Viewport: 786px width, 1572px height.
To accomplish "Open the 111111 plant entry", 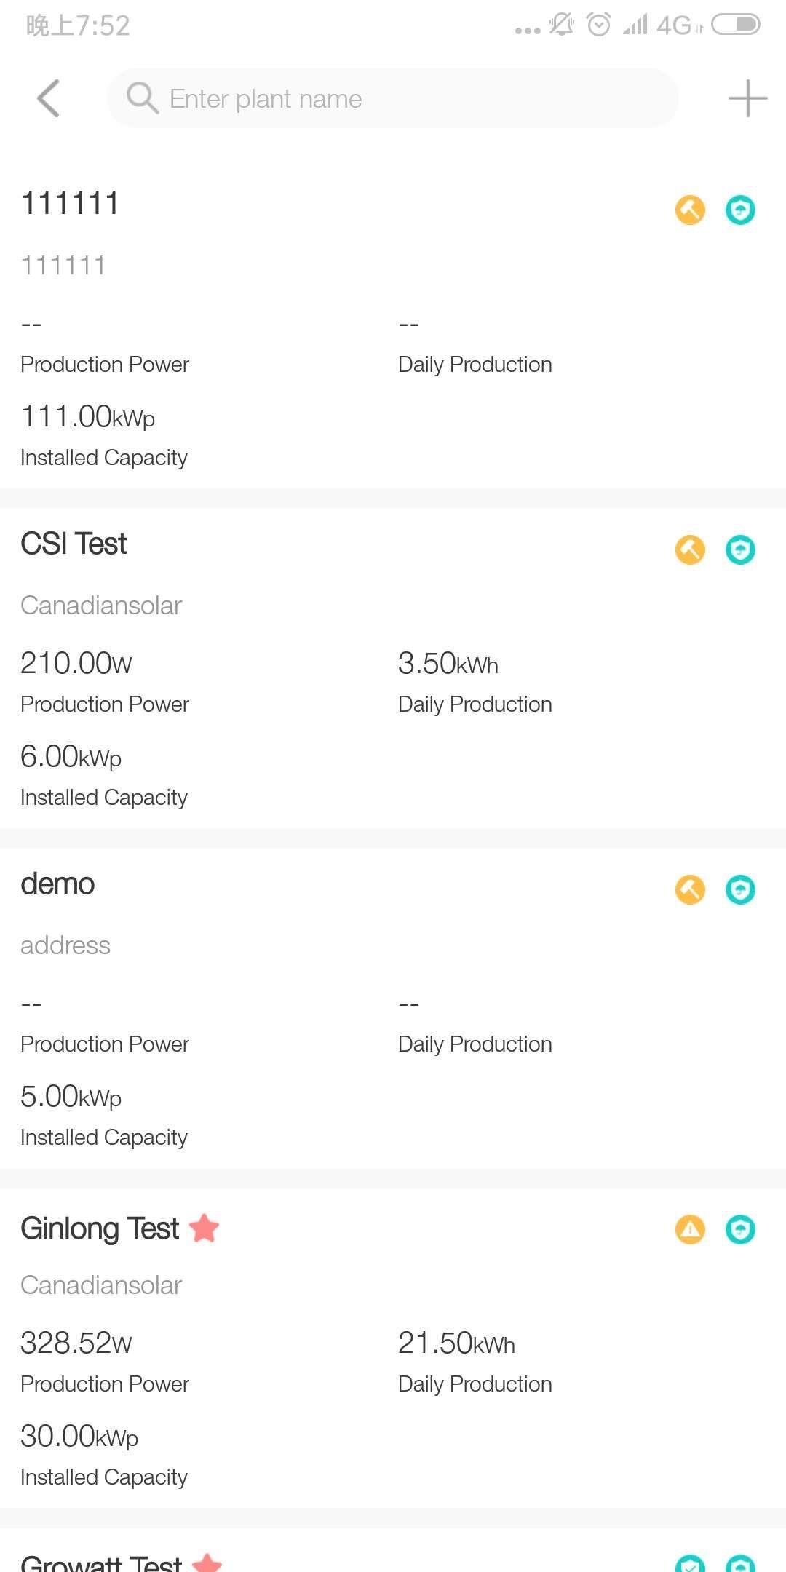I will click(393, 327).
